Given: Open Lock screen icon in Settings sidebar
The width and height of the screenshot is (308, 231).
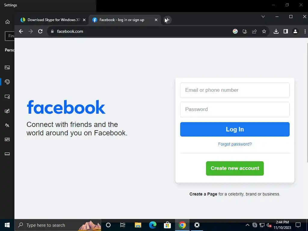Looking at the screenshot, I should coord(7,97).
